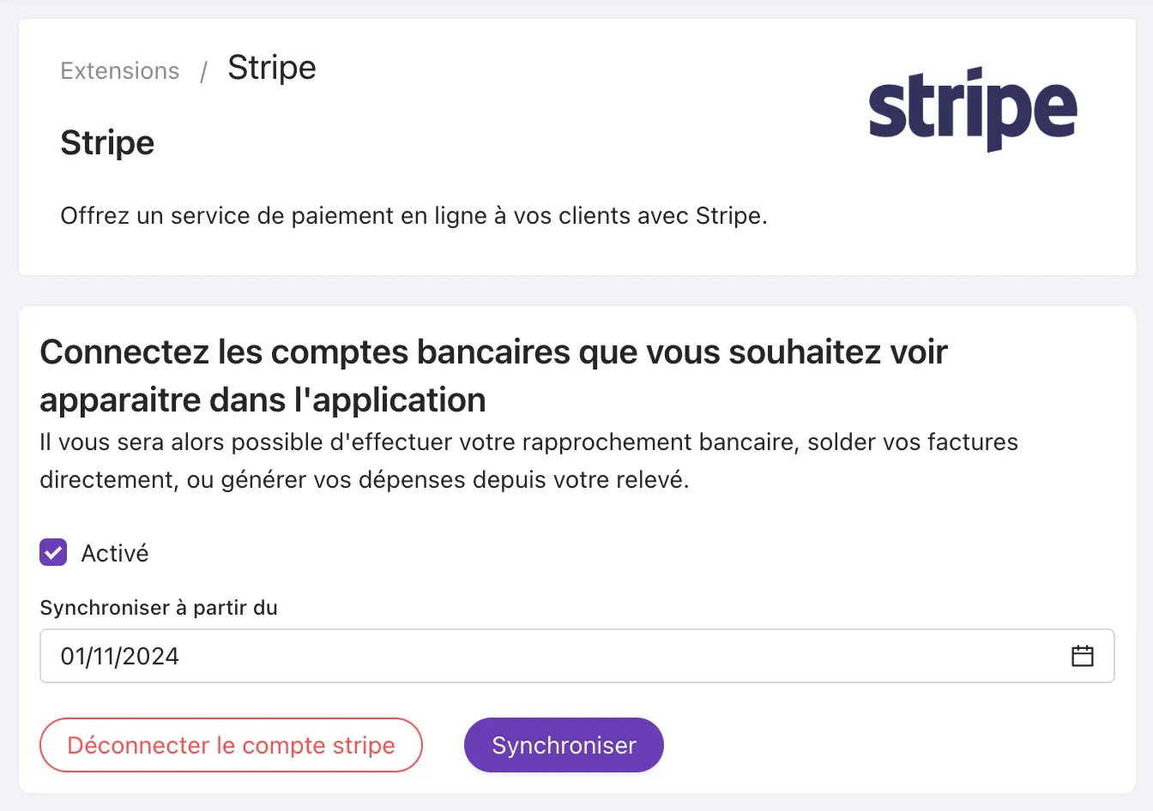The height and width of the screenshot is (811, 1153).
Task: Click the Stripe logo image
Action: pos(973,110)
